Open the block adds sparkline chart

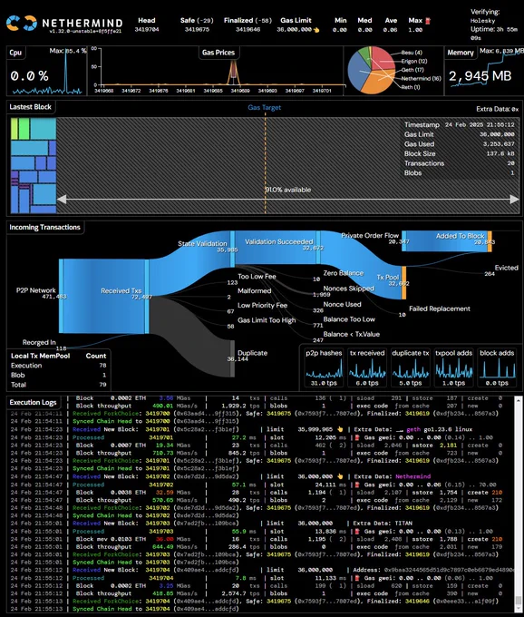(497, 367)
